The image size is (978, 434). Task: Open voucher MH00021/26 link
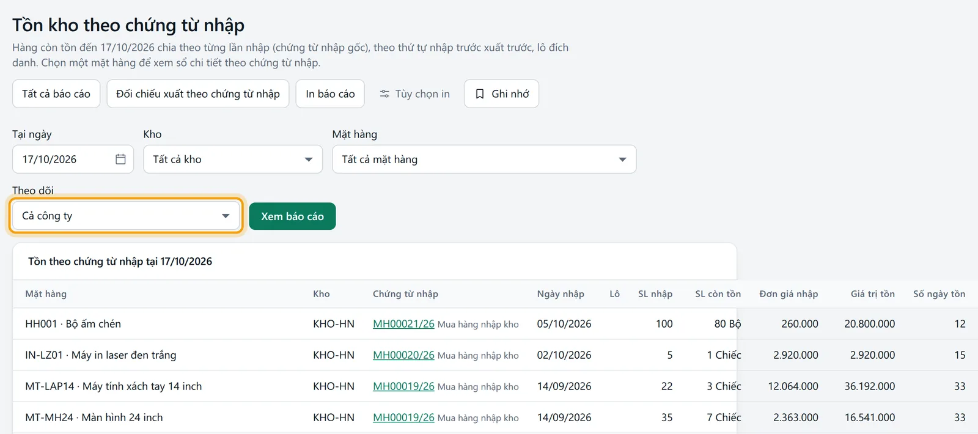tap(403, 324)
